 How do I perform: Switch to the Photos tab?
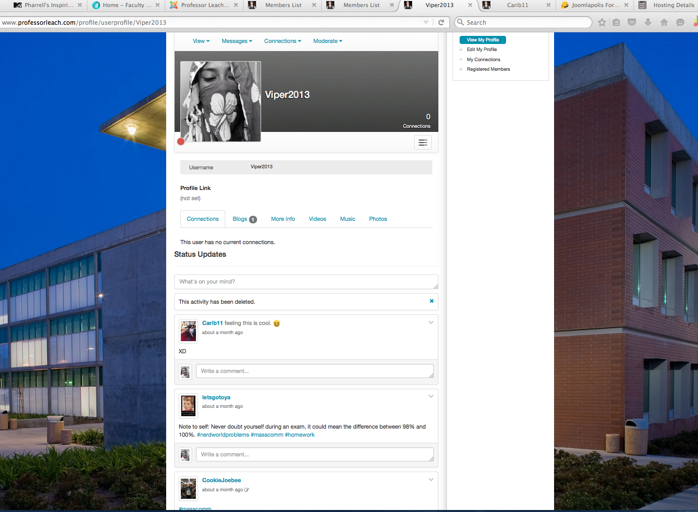coord(378,219)
